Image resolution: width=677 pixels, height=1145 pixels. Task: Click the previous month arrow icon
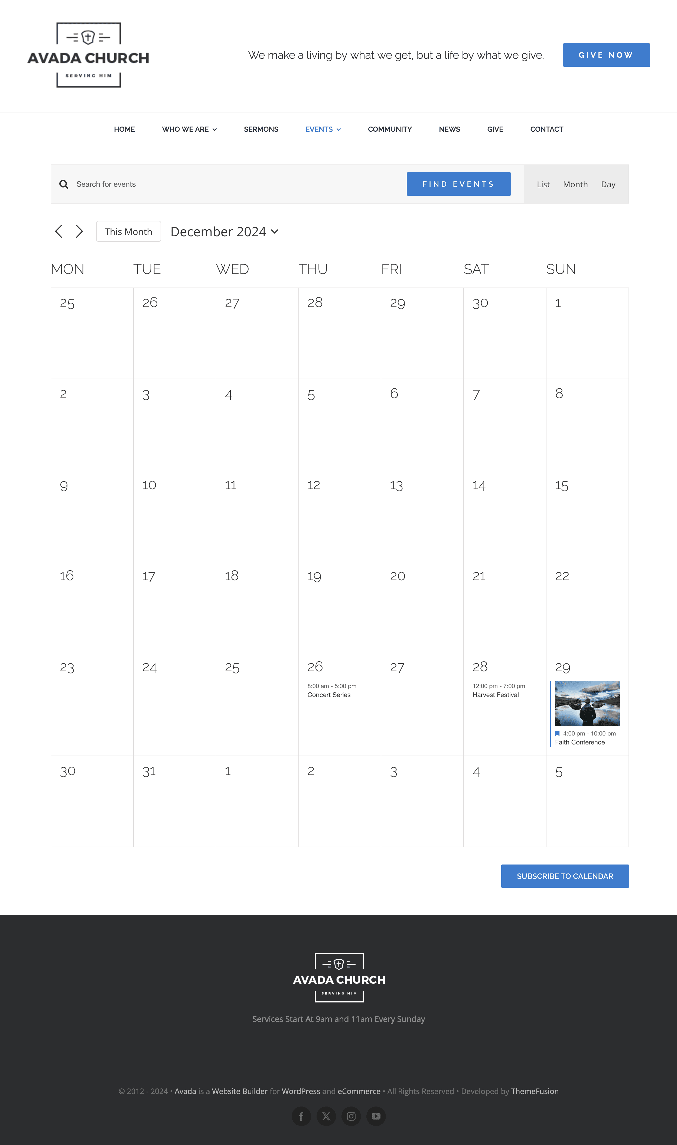point(58,231)
